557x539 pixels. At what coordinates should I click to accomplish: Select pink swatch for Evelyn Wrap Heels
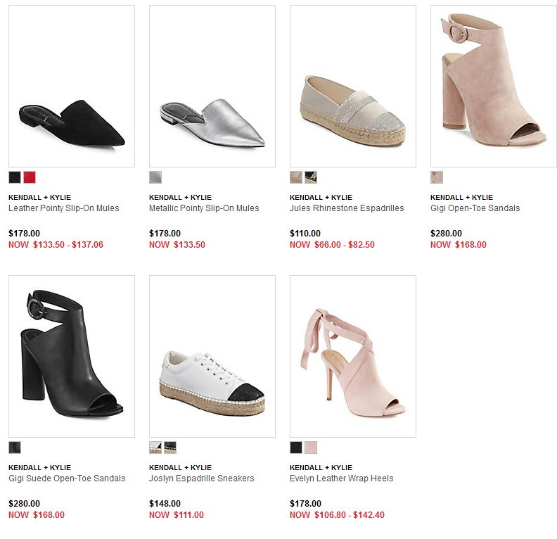tap(310, 448)
